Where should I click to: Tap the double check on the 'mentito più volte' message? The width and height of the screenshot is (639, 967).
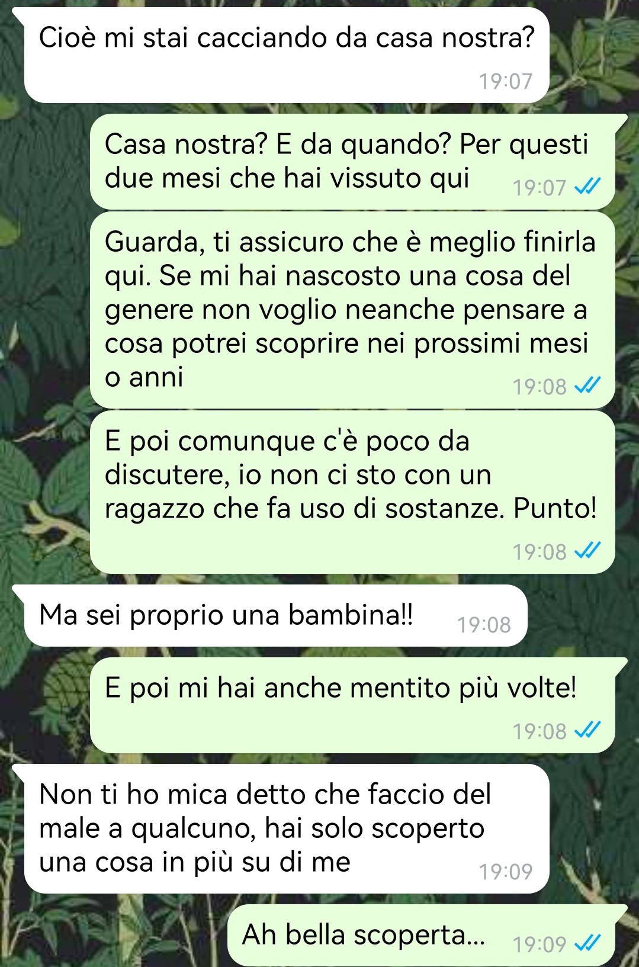(588, 731)
